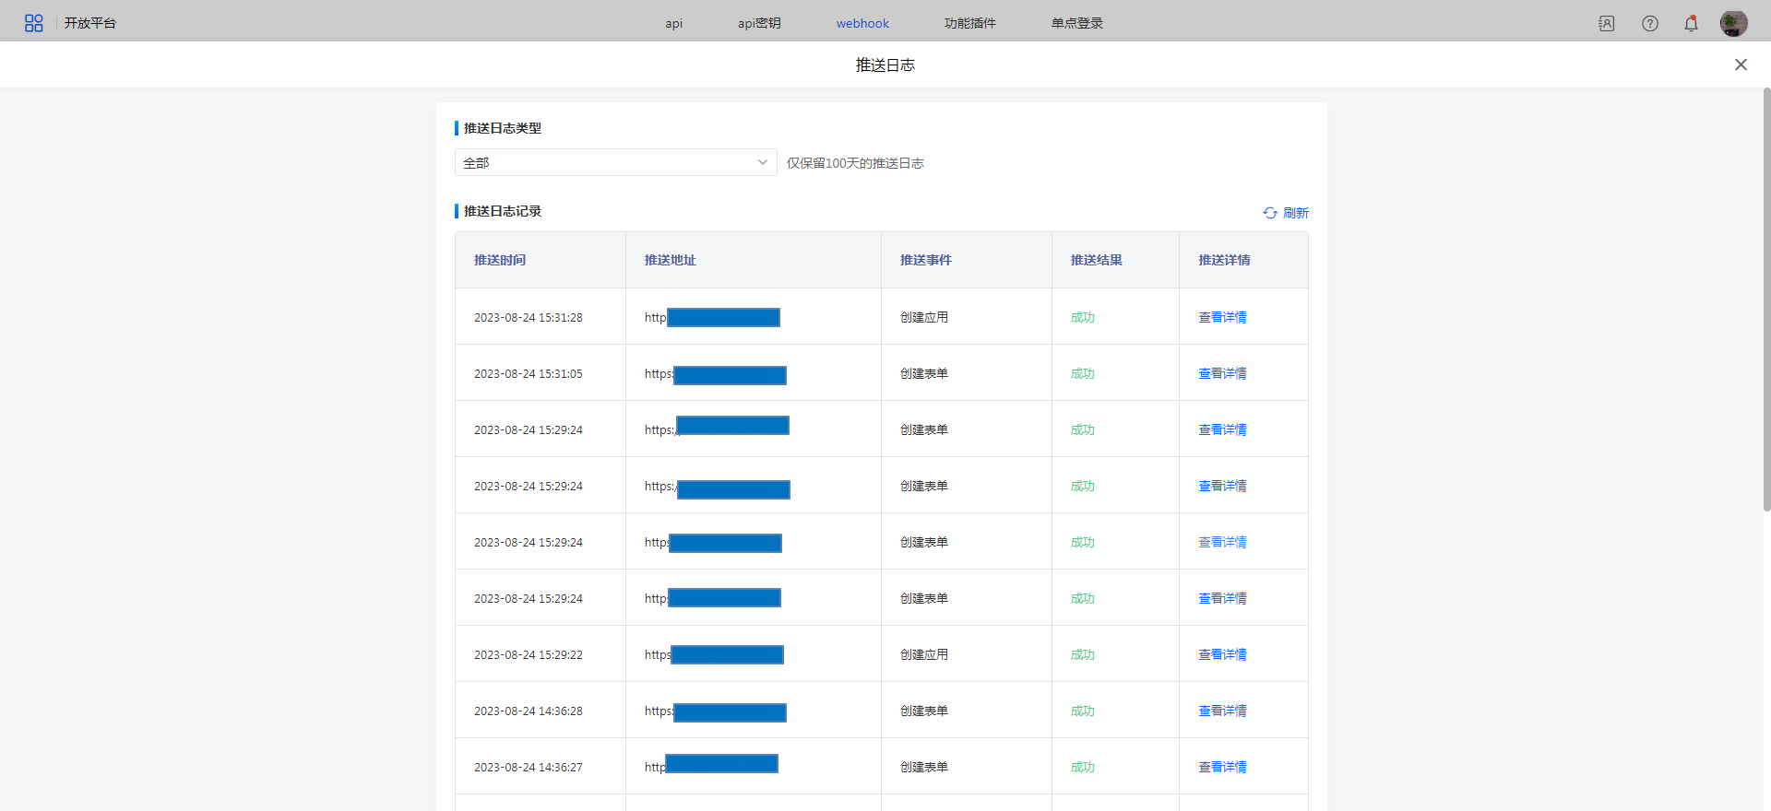
Task: Open the 功能插件 tab
Action: 969,23
